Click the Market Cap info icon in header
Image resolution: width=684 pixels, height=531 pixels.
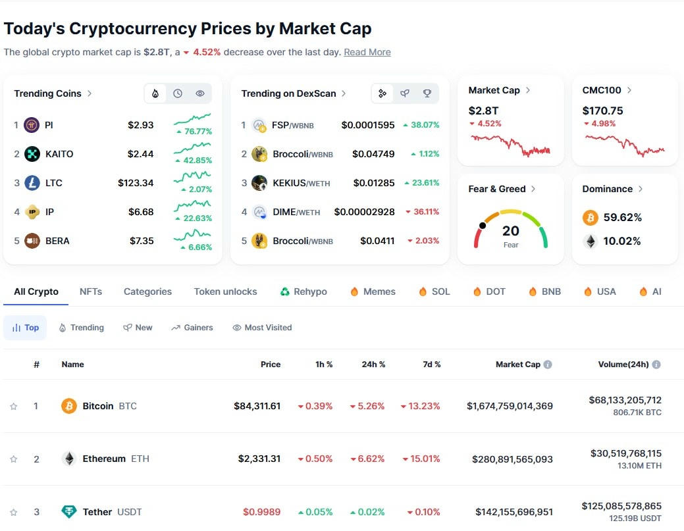click(548, 365)
